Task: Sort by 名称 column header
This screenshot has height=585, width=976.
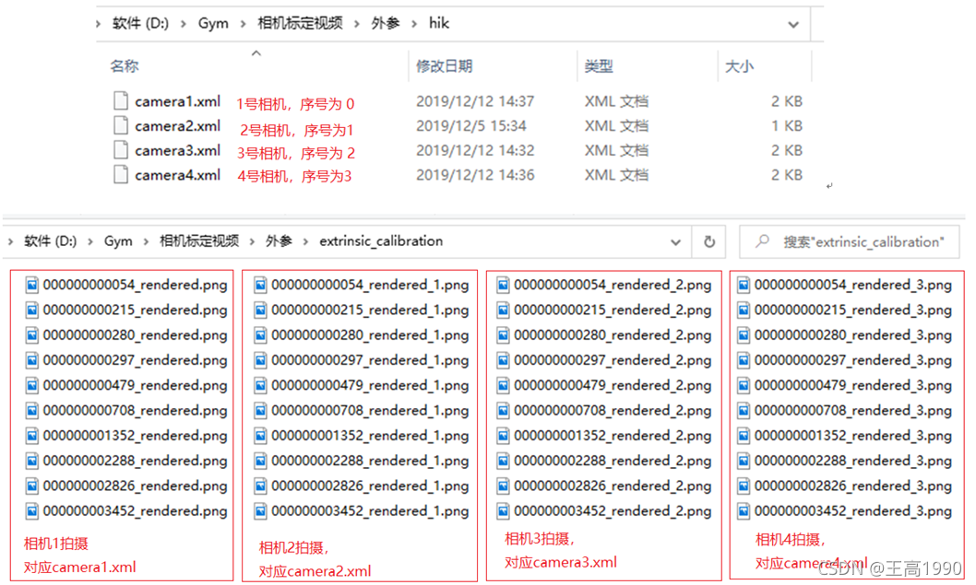Action: [125, 66]
